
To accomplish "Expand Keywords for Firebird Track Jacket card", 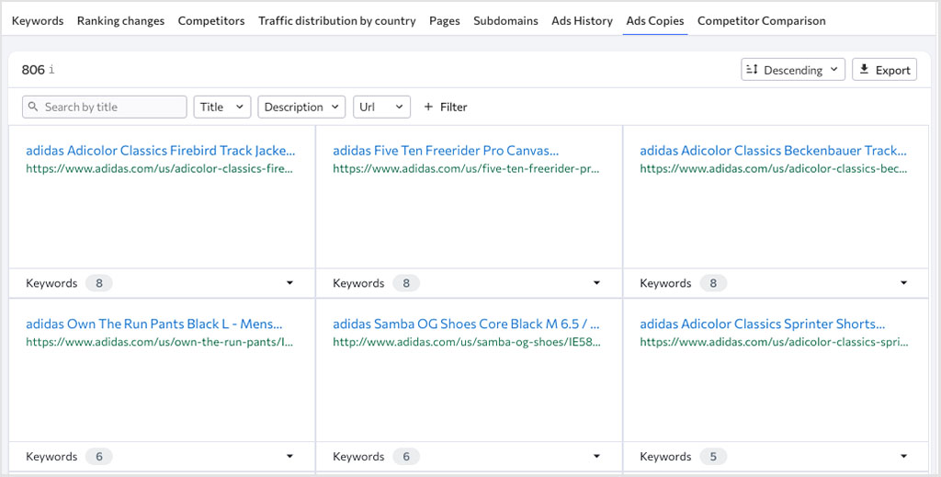I will click(x=289, y=283).
